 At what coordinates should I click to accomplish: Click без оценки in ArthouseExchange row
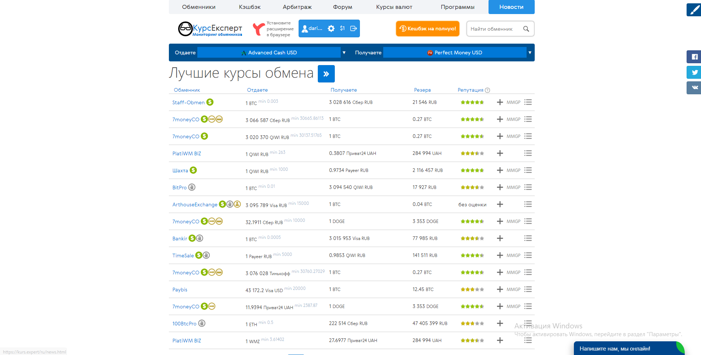(472, 204)
